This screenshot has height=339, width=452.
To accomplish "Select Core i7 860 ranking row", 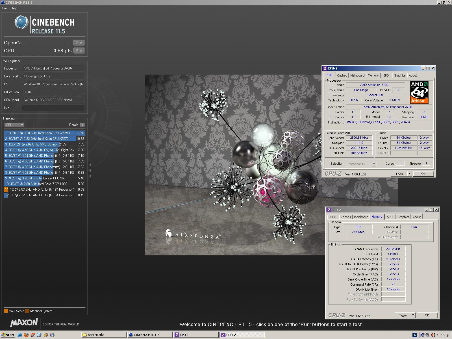I will tap(44, 184).
